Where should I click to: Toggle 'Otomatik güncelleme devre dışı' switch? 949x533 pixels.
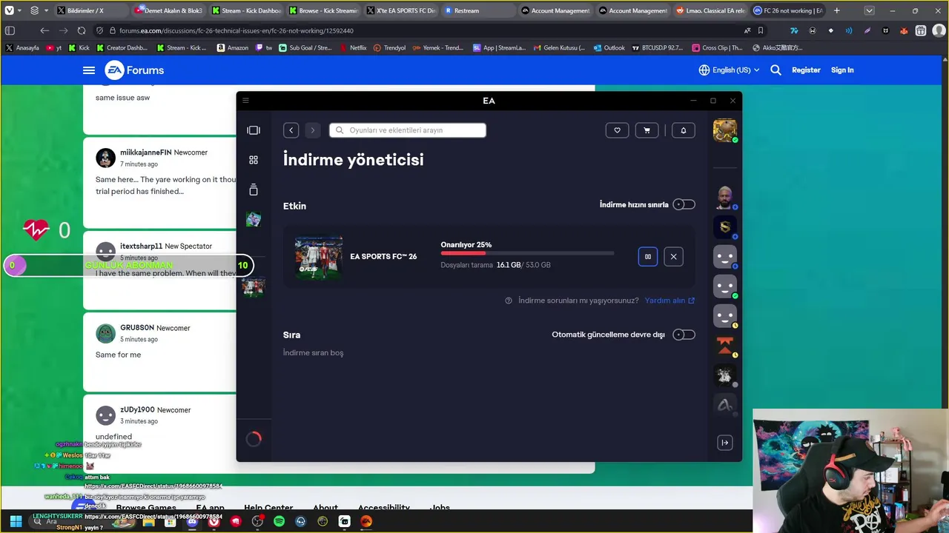click(684, 335)
